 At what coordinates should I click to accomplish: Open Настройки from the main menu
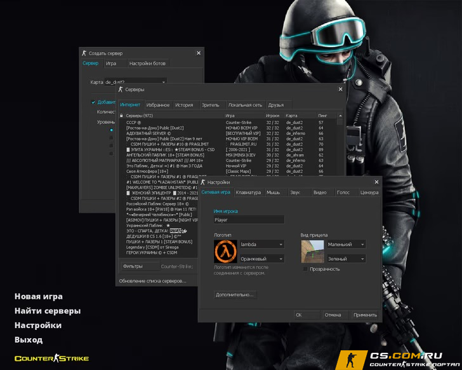[38, 325]
